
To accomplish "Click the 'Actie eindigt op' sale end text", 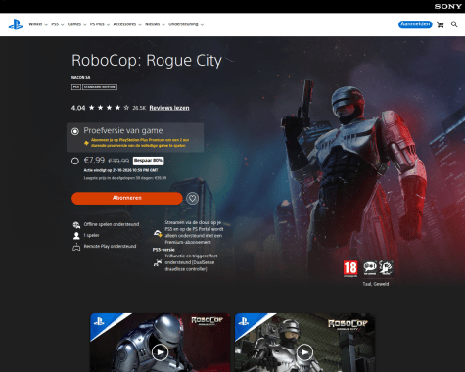I will pyautogui.click(x=120, y=170).
